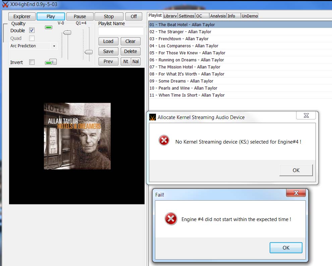Click logo icon of Allocate Kernel Streaming dialog
Image resolution: width=332 pixels, height=266 pixels.
tap(153, 117)
